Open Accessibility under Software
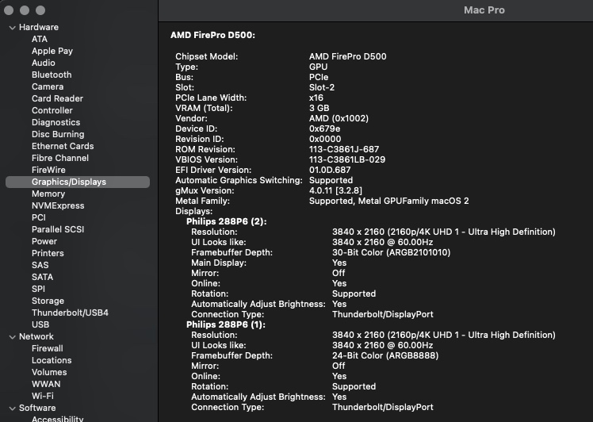The image size is (593, 422). coord(58,419)
